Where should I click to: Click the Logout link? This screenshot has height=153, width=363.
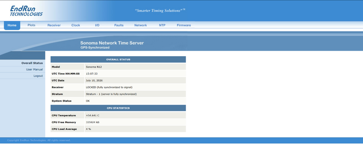click(x=38, y=76)
